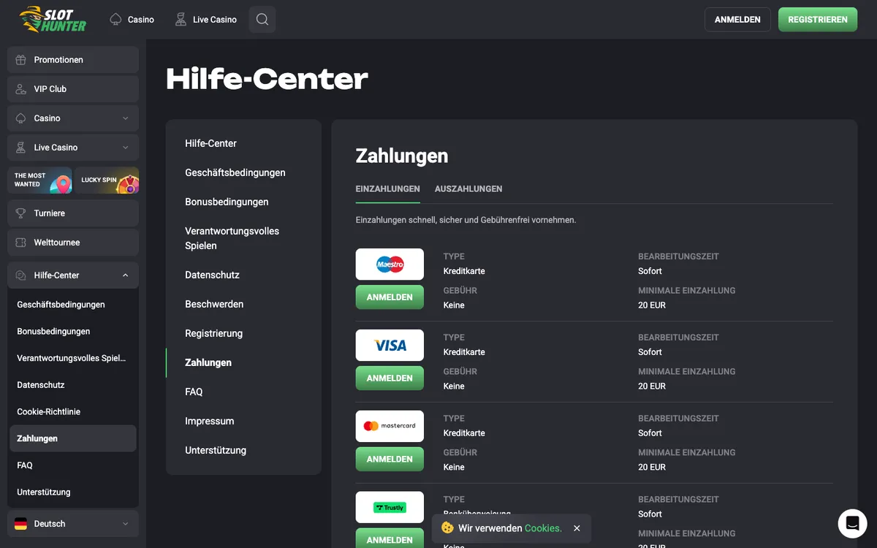
Task: Open the search magnifier icon
Action: click(x=262, y=20)
